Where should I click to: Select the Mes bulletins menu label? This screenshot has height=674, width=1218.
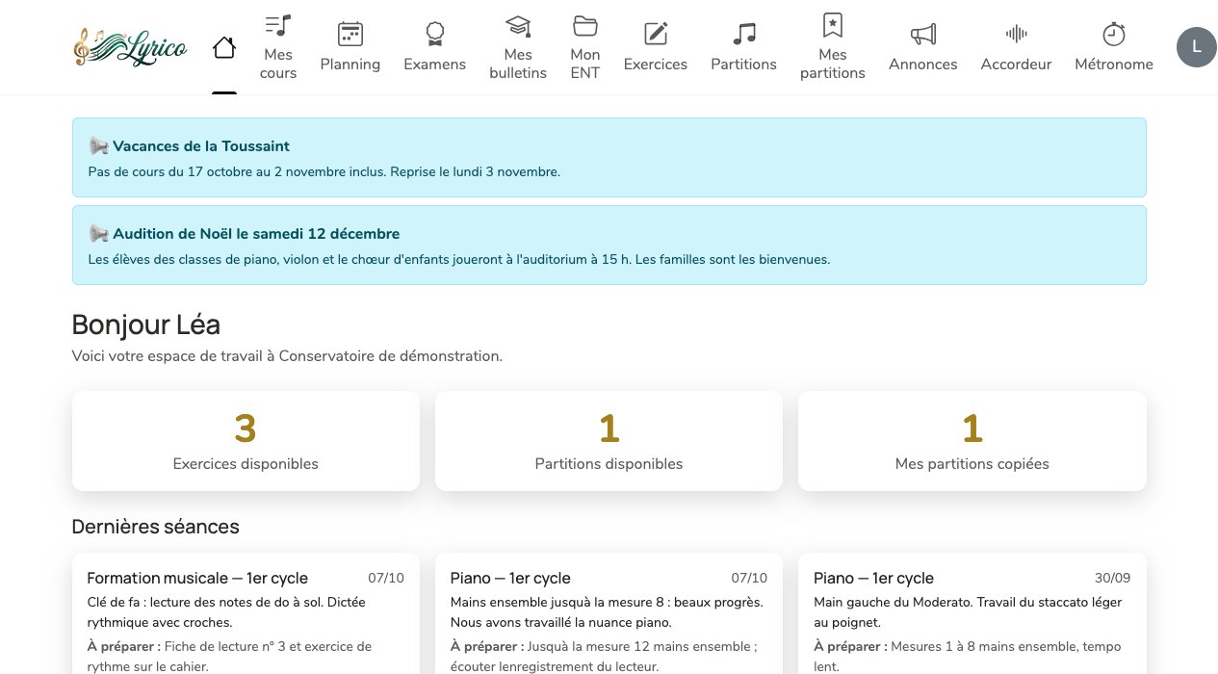click(518, 65)
